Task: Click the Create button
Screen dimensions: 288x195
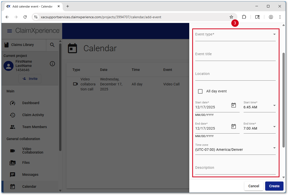Action: click(x=274, y=186)
